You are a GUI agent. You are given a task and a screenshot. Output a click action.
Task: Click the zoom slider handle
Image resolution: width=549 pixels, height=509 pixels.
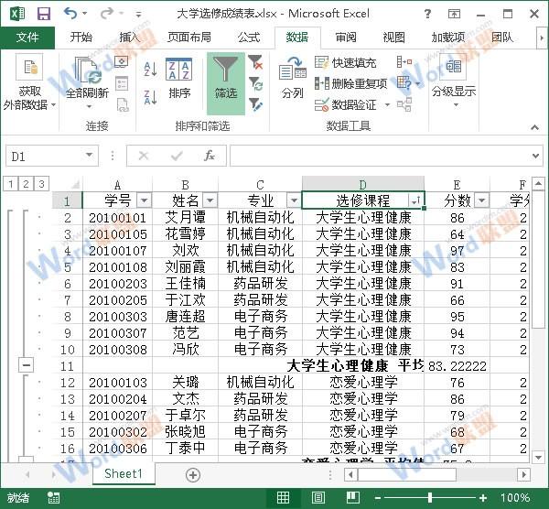point(430,498)
